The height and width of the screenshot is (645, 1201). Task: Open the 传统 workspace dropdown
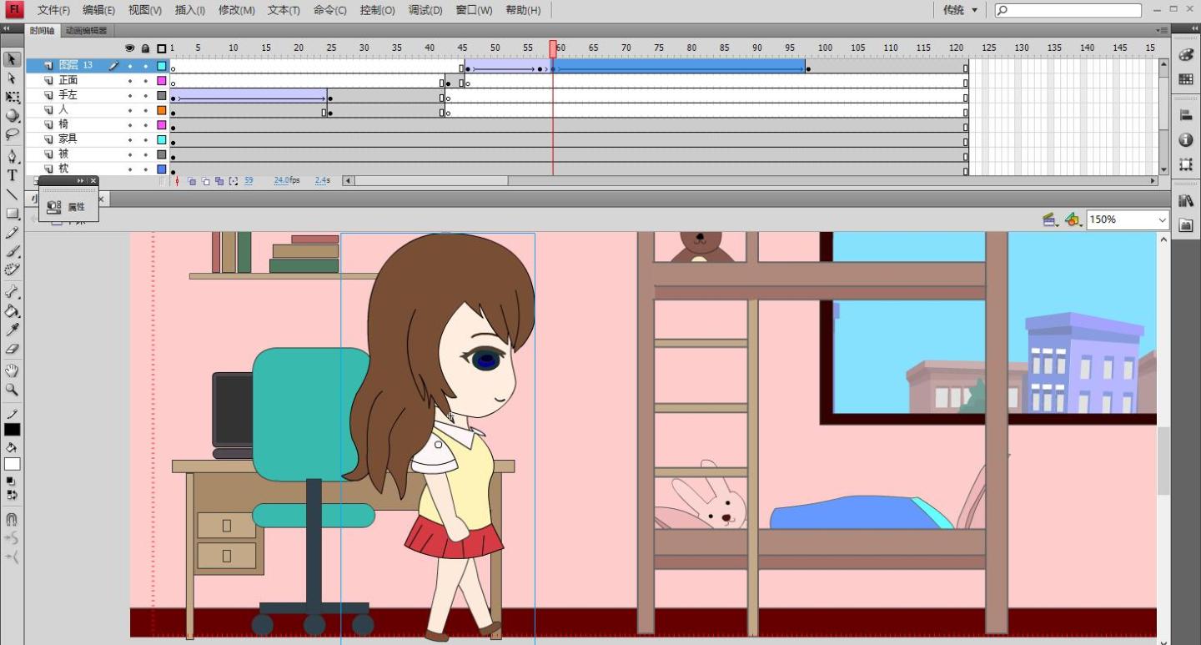[961, 10]
